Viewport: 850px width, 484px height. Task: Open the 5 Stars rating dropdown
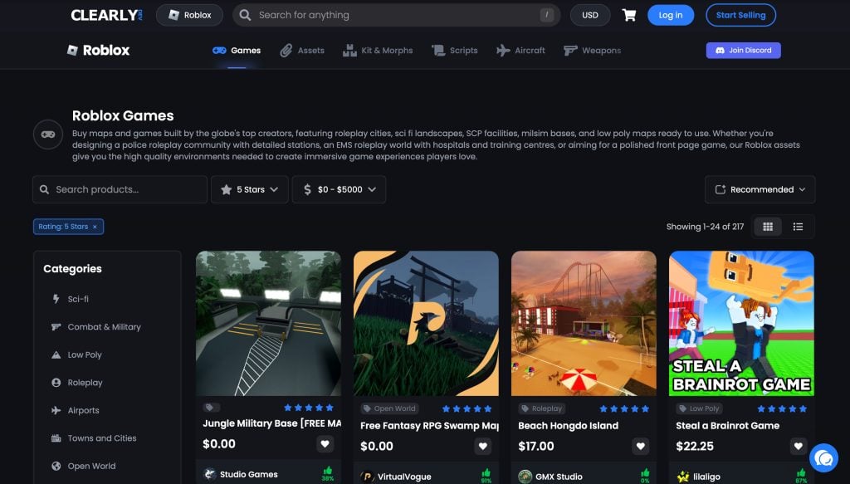(250, 189)
